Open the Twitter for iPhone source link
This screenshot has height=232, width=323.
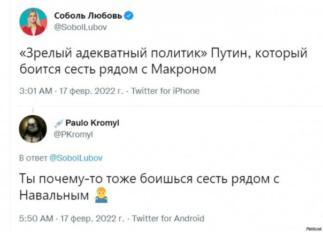[165, 91]
